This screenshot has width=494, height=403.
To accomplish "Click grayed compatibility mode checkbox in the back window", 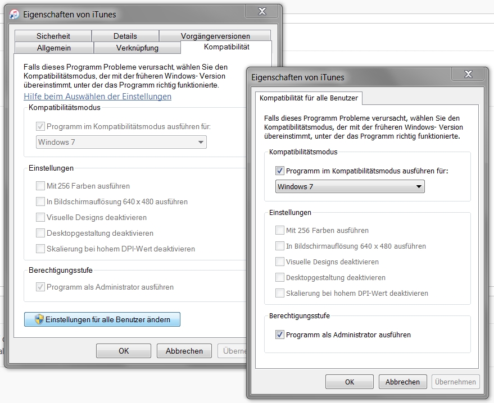I will 40,126.
